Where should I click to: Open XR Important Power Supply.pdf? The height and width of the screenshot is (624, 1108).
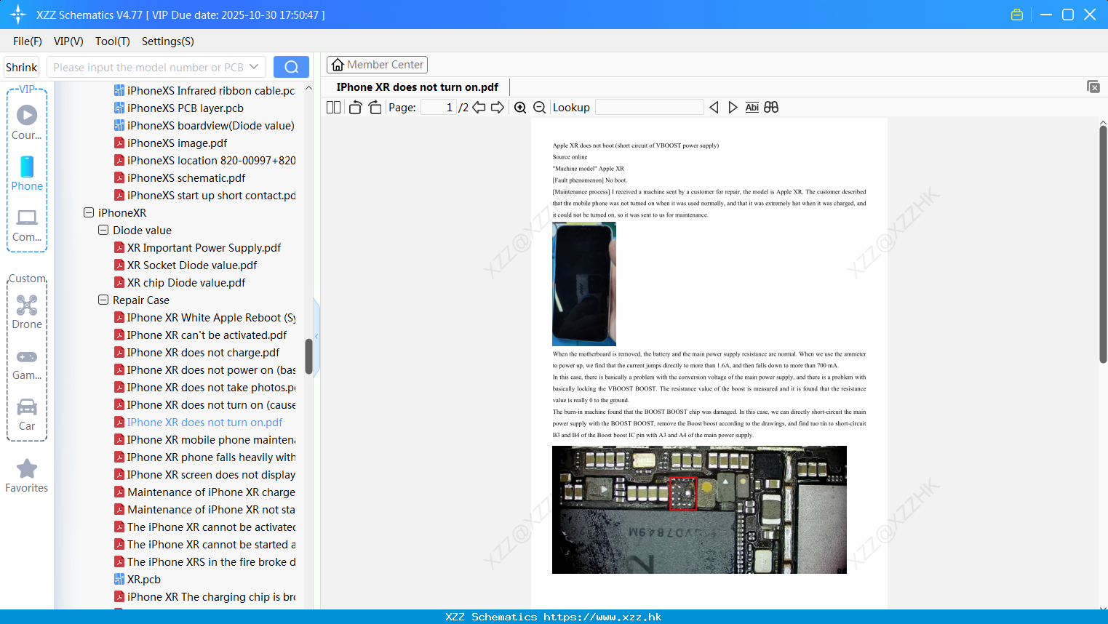[x=197, y=247]
